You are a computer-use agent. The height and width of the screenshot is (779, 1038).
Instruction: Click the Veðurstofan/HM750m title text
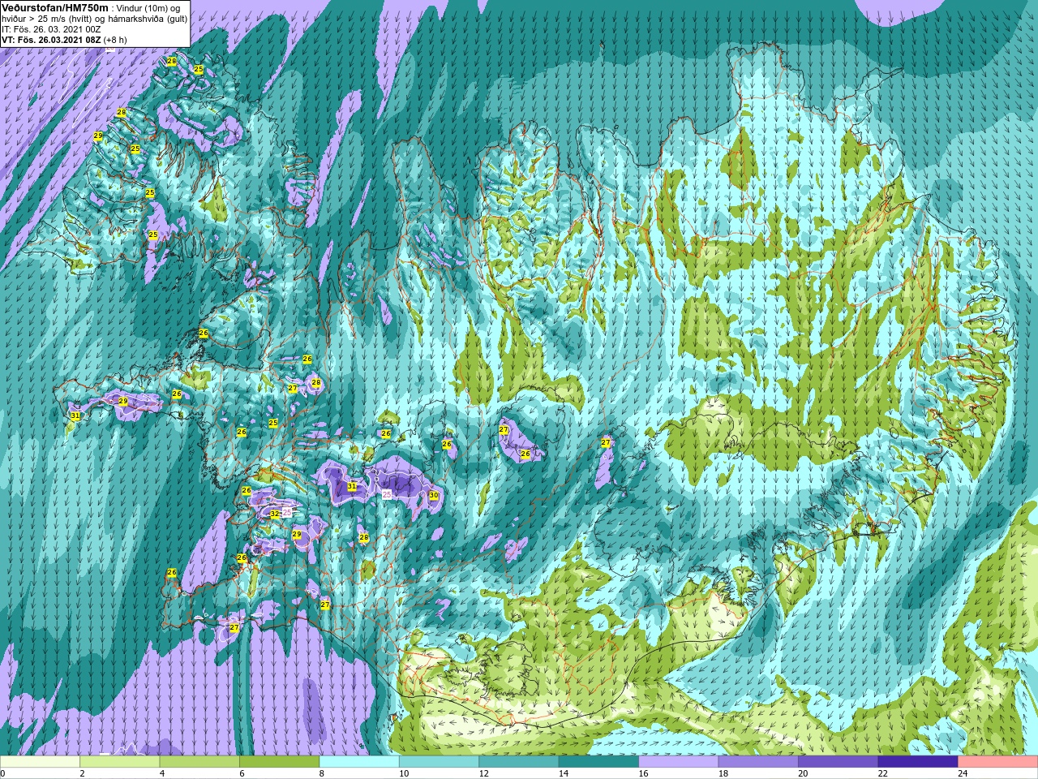(x=55, y=7)
